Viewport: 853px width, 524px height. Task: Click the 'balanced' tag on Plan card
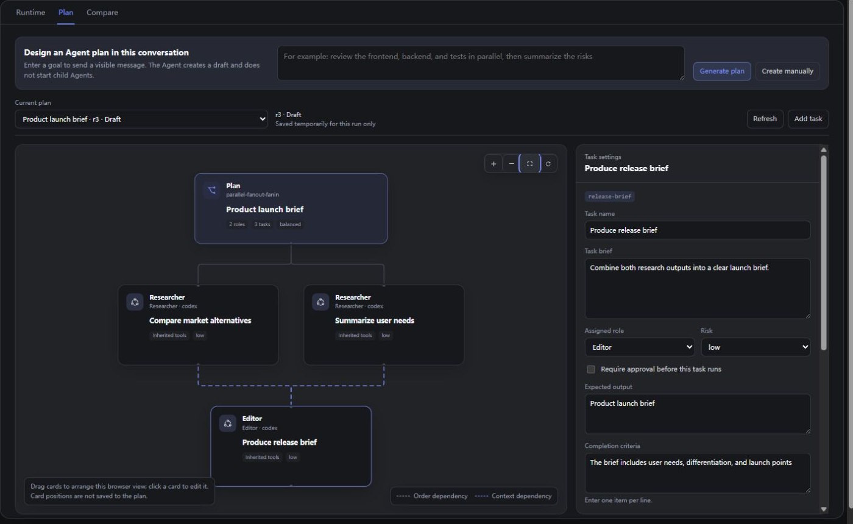point(290,224)
